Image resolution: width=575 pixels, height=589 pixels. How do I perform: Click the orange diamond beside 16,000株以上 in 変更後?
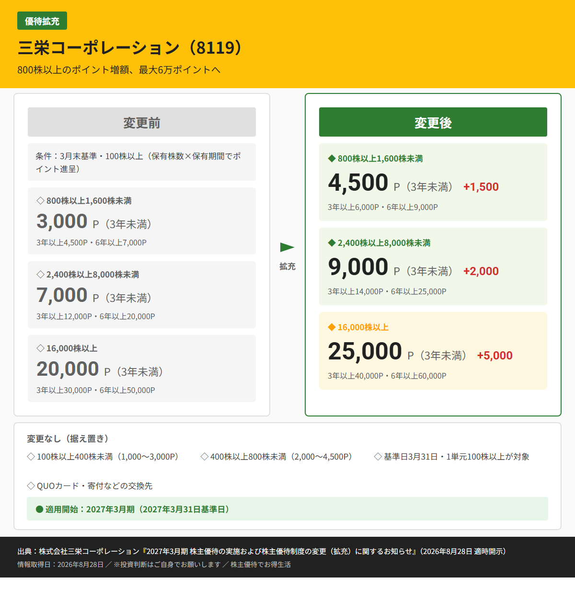(332, 327)
